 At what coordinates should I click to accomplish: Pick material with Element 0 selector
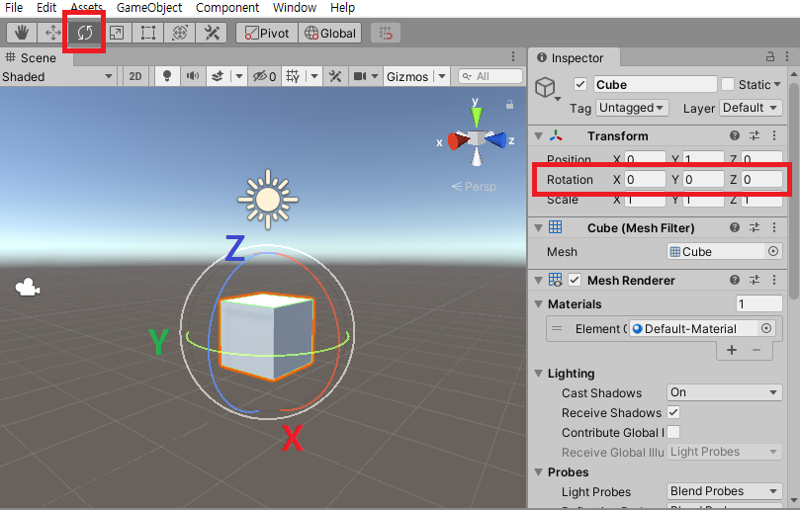coord(765,328)
